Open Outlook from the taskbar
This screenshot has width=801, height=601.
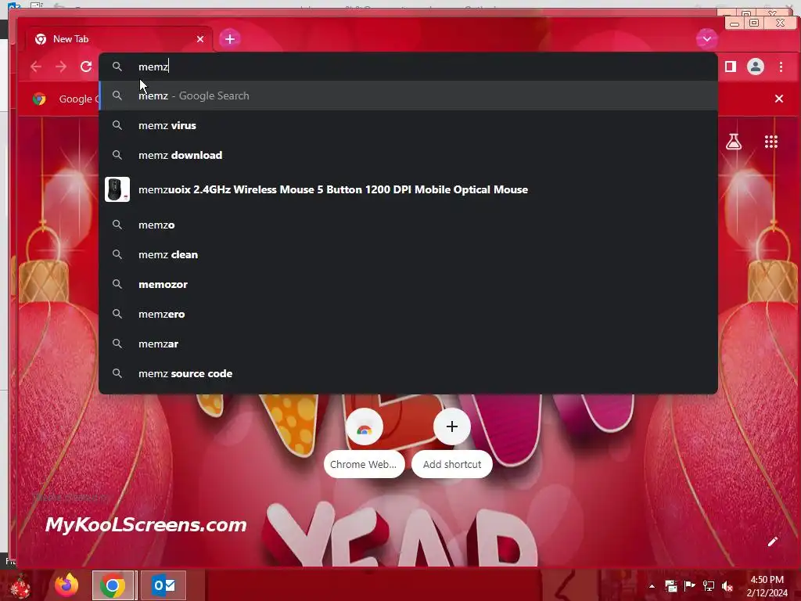(x=163, y=585)
